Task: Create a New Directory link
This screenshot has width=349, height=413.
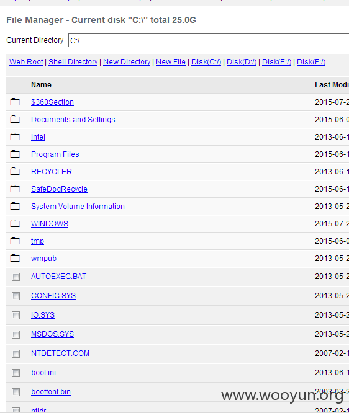Action: [127, 62]
